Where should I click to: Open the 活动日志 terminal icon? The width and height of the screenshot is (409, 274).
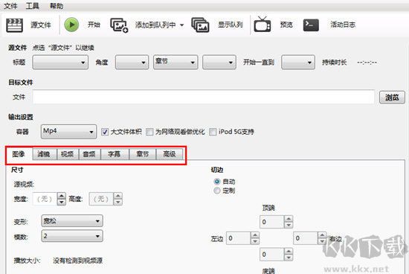(x=311, y=25)
